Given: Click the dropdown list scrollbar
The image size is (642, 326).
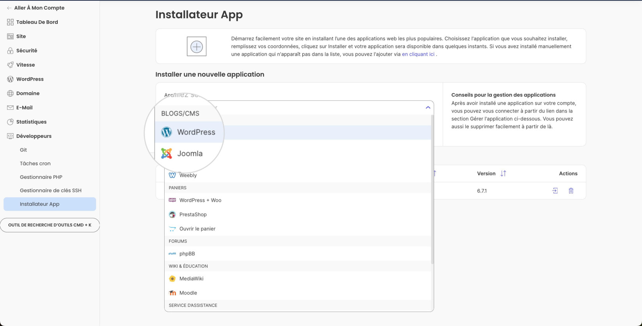Looking at the screenshot, I should 432,189.
